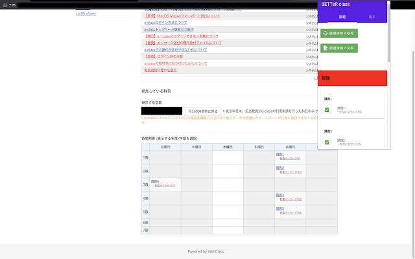
Task: Select the 課題 tab in BETTeR-class popup
Action: (x=342, y=17)
